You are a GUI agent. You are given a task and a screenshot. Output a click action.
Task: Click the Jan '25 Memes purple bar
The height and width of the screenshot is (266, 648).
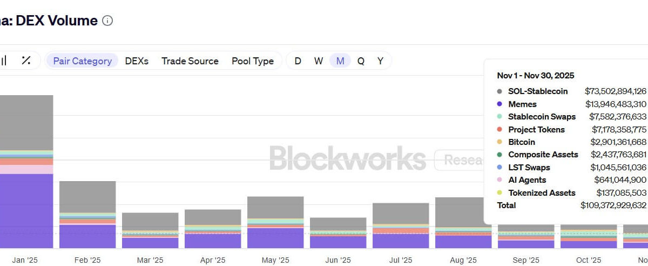(25, 211)
